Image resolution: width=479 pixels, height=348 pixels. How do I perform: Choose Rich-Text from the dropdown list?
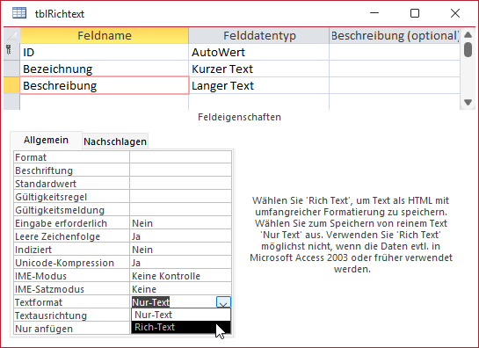[181, 327]
